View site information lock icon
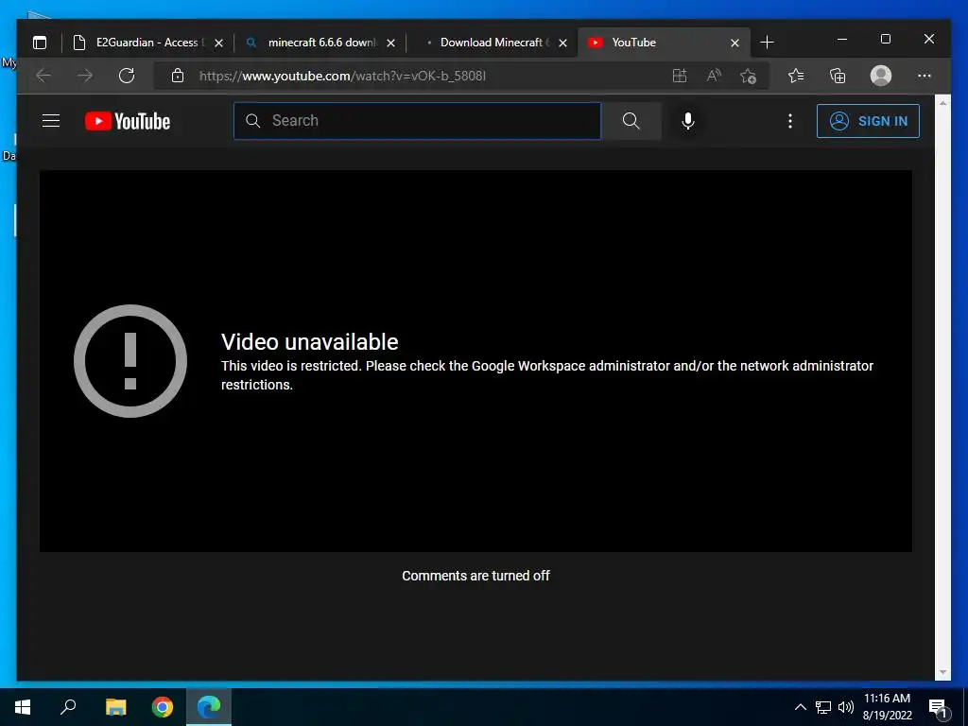 pyautogui.click(x=177, y=76)
